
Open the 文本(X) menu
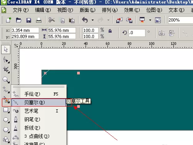pos(177,10)
